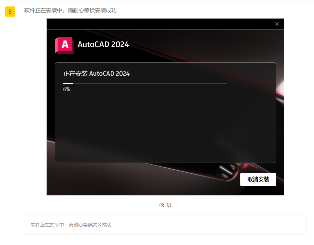Click the (图 8) figure caption
The width and height of the screenshot is (314, 245).
pyautogui.click(x=165, y=205)
